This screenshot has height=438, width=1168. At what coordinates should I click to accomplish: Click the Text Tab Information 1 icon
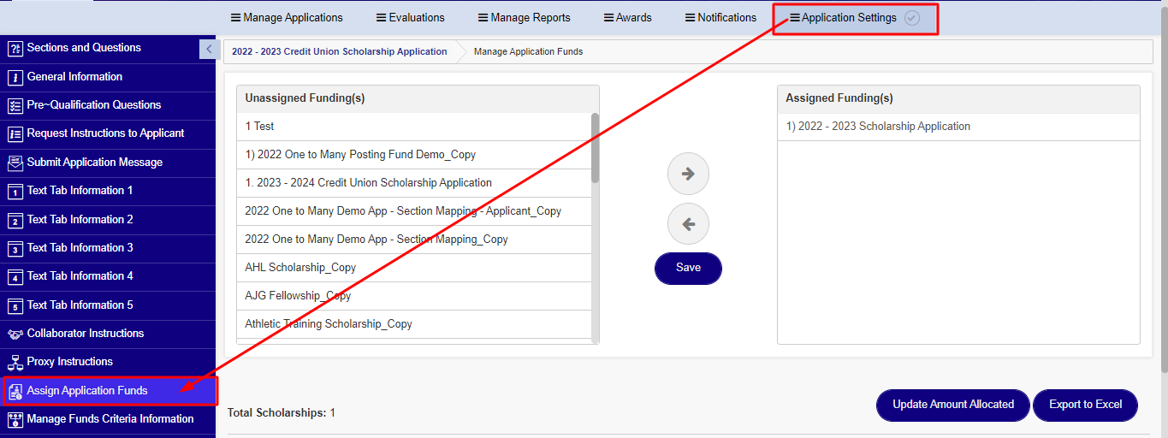click(15, 191)
